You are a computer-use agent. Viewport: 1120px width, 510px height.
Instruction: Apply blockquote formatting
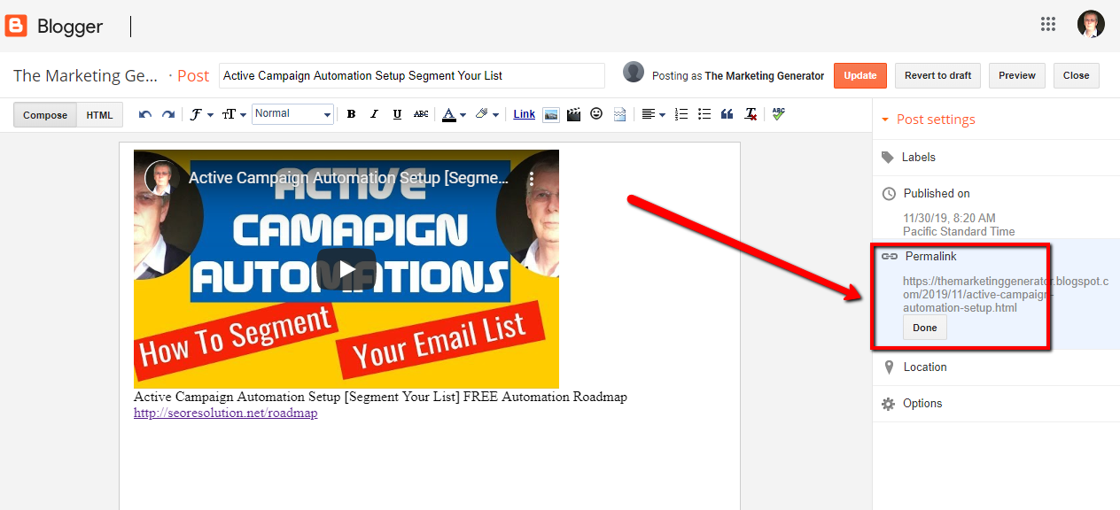(727, 114)
